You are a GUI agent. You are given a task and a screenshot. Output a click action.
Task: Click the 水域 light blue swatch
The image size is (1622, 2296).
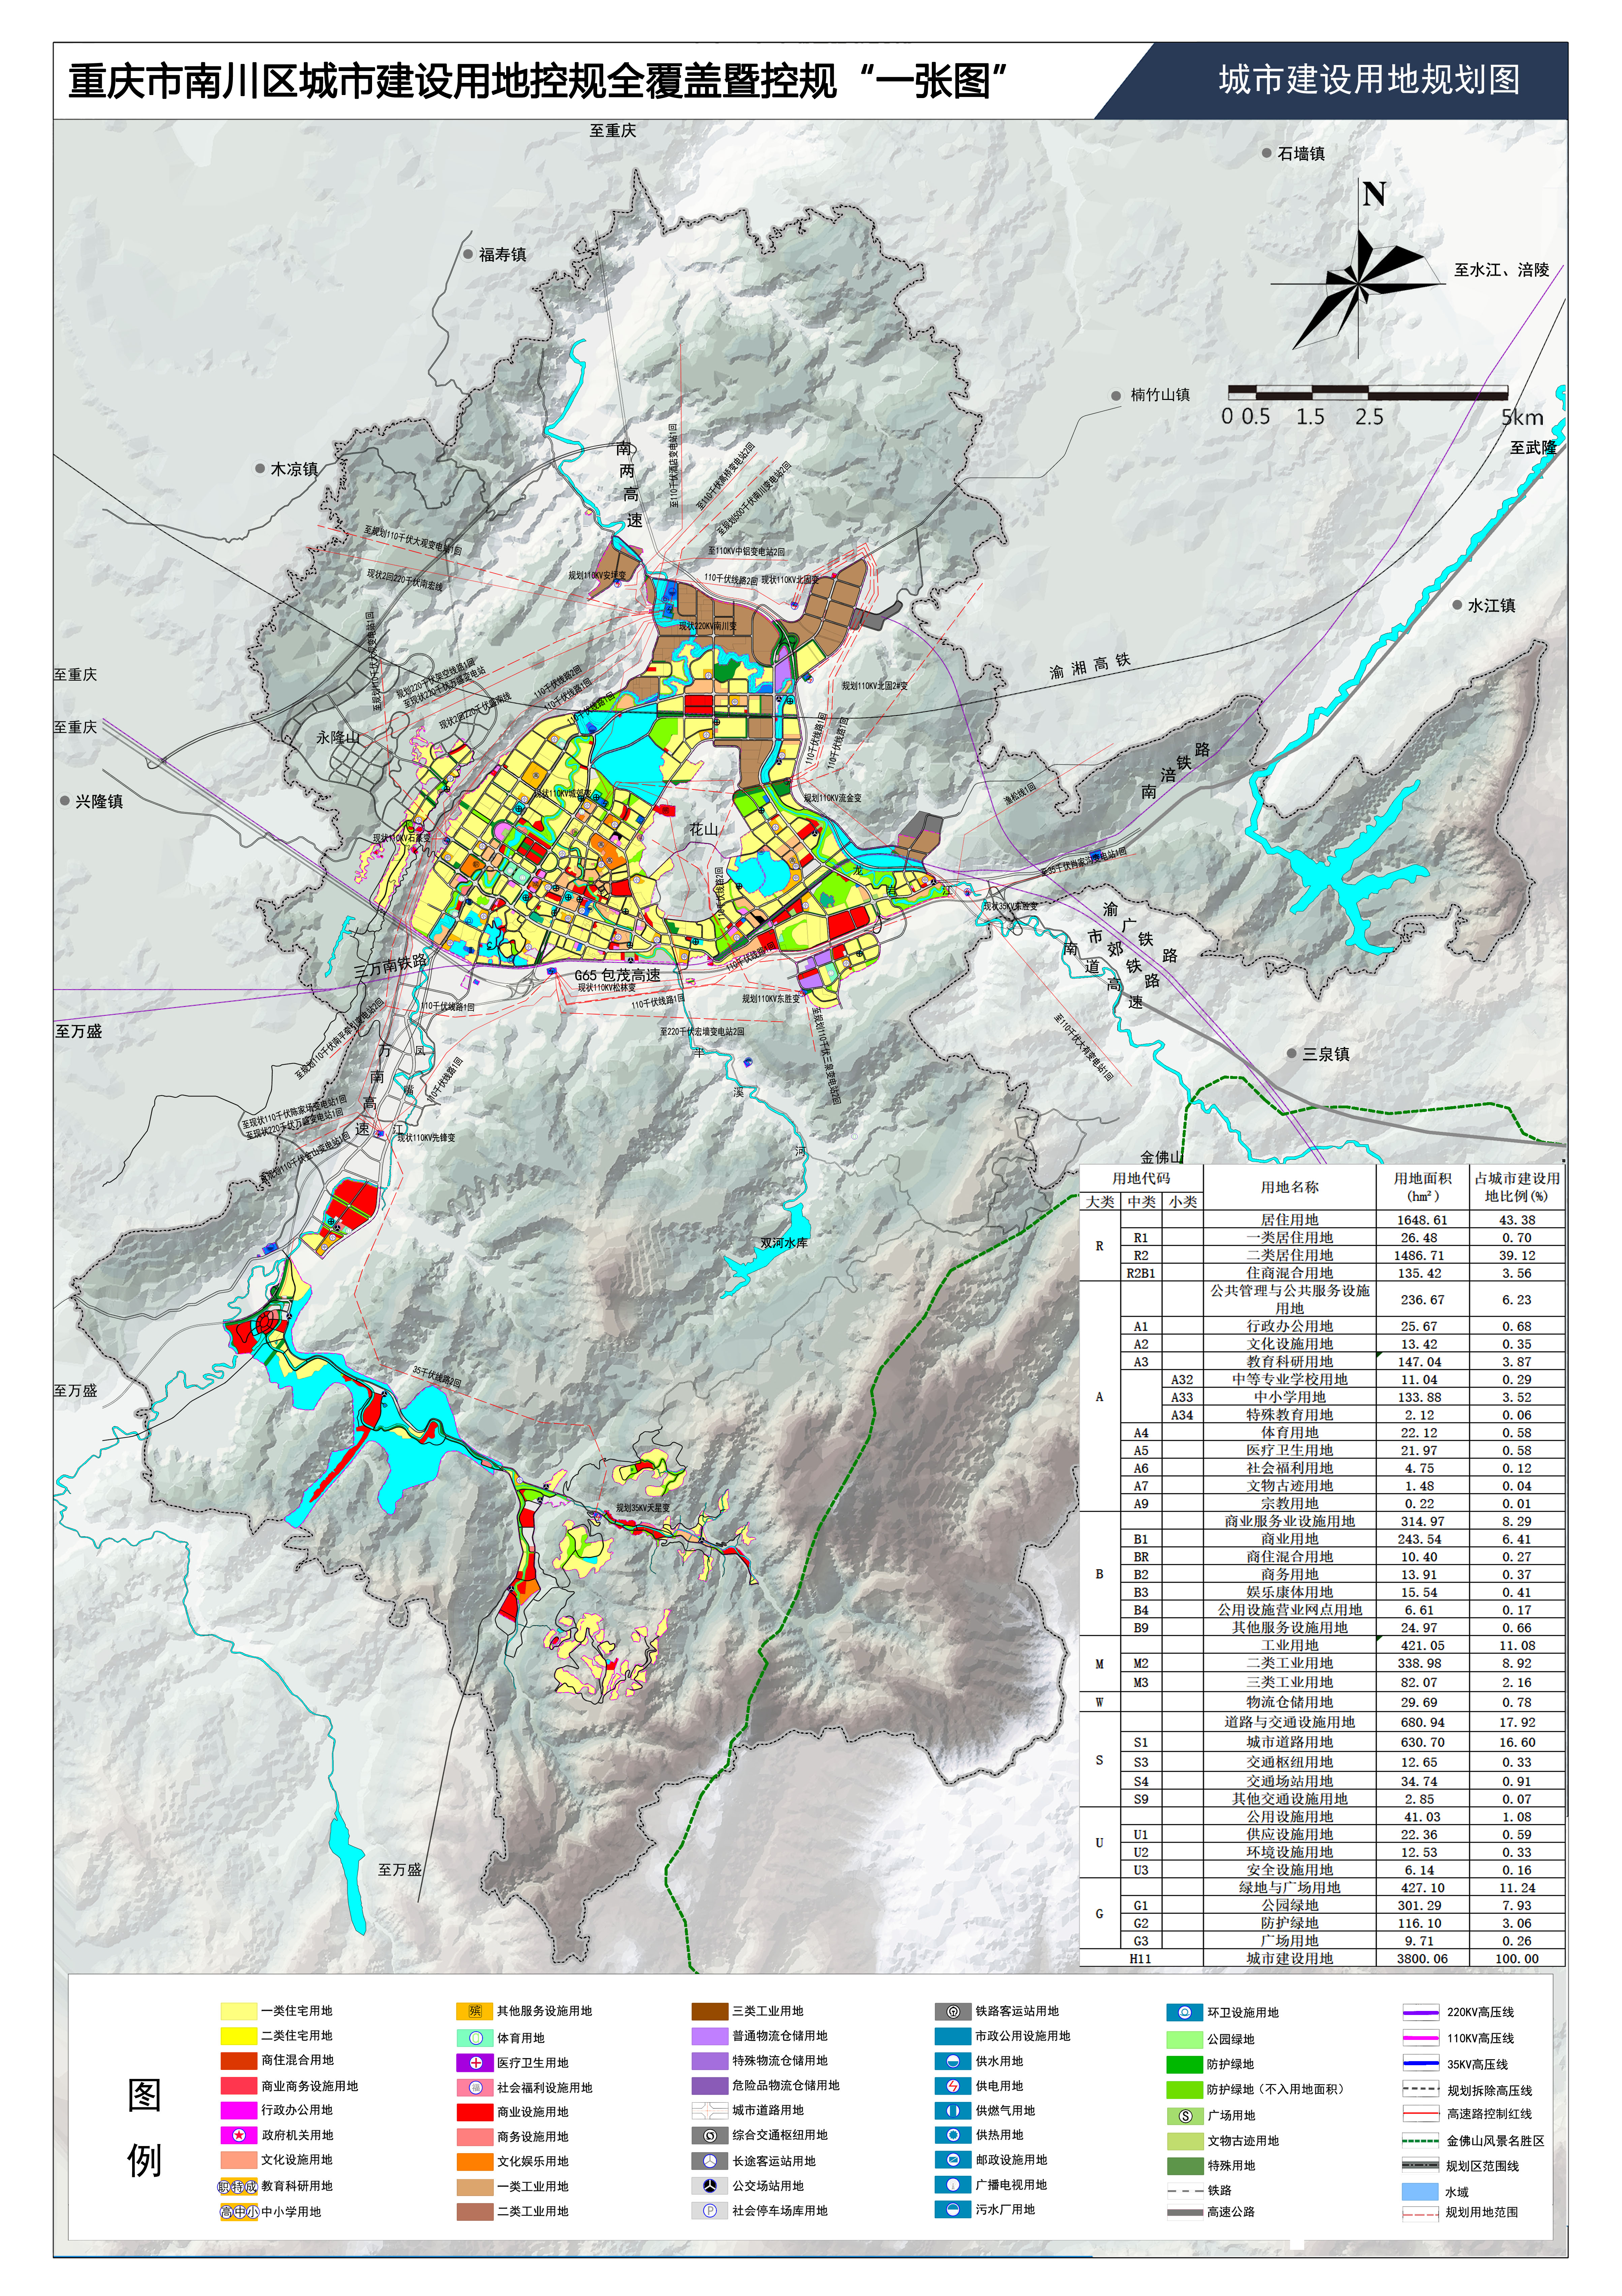(1420, 2192)
